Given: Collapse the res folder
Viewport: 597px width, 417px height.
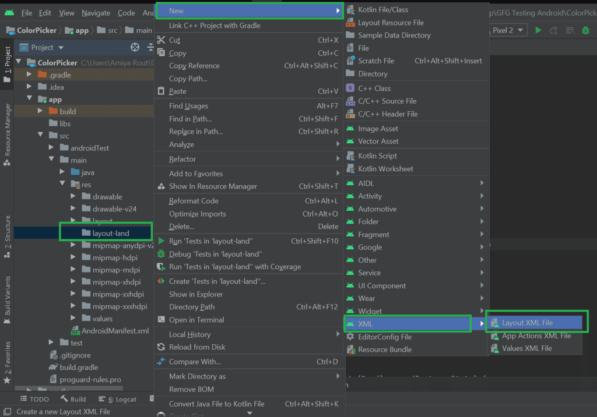Looking at the screenshot, I should [62, 184].
